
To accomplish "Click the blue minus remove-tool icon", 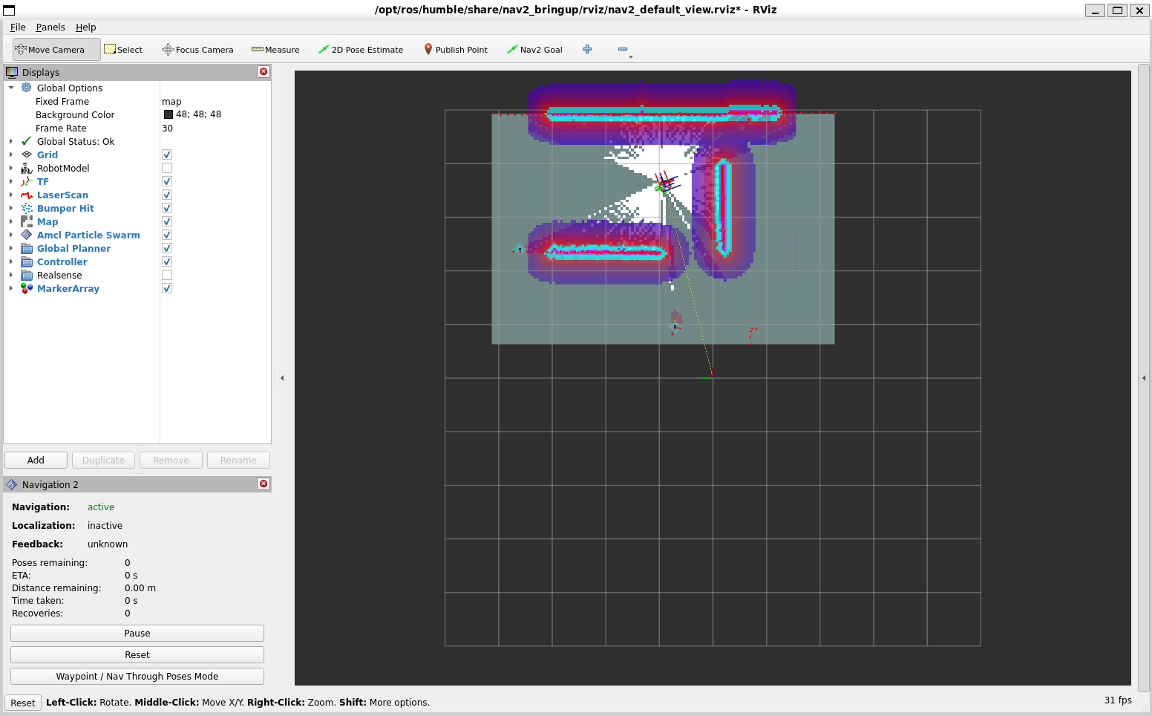I will tap(623, 49).
